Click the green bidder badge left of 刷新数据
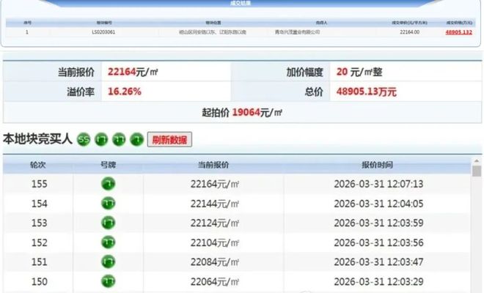Image resolution: width=484 pixels, height=293 pixels. pyautogui.click(x=136, y=139)
